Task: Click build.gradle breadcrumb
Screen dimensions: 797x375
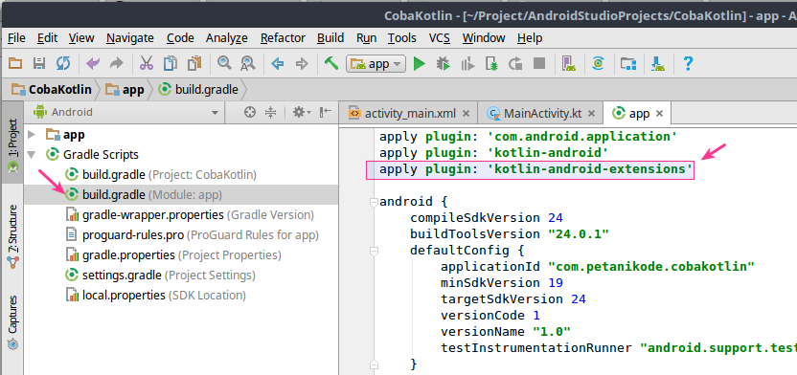Action: [x=198, y=90]
